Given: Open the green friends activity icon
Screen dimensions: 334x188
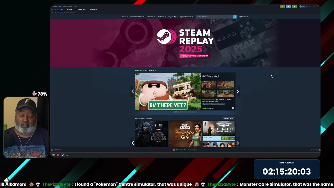Looking at the screenshot, I should click(x=282, y=7).
